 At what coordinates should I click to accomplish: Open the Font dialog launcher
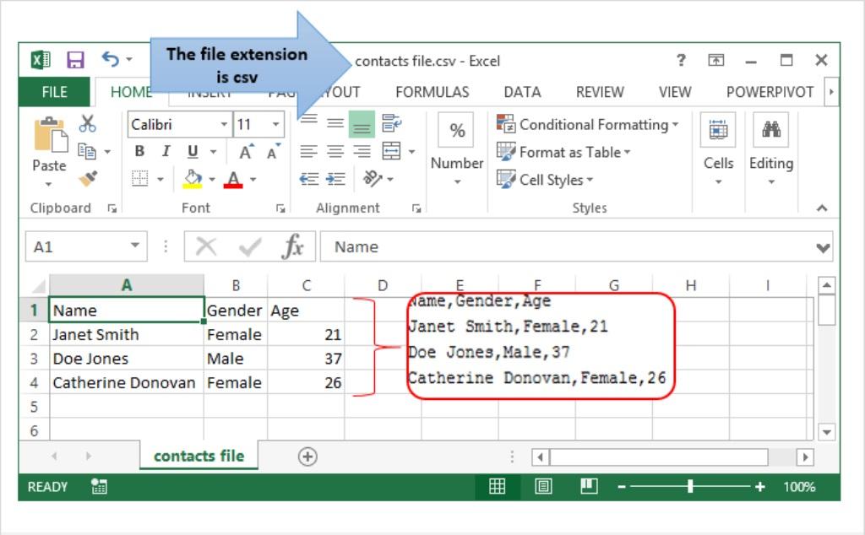click(280, 208)
